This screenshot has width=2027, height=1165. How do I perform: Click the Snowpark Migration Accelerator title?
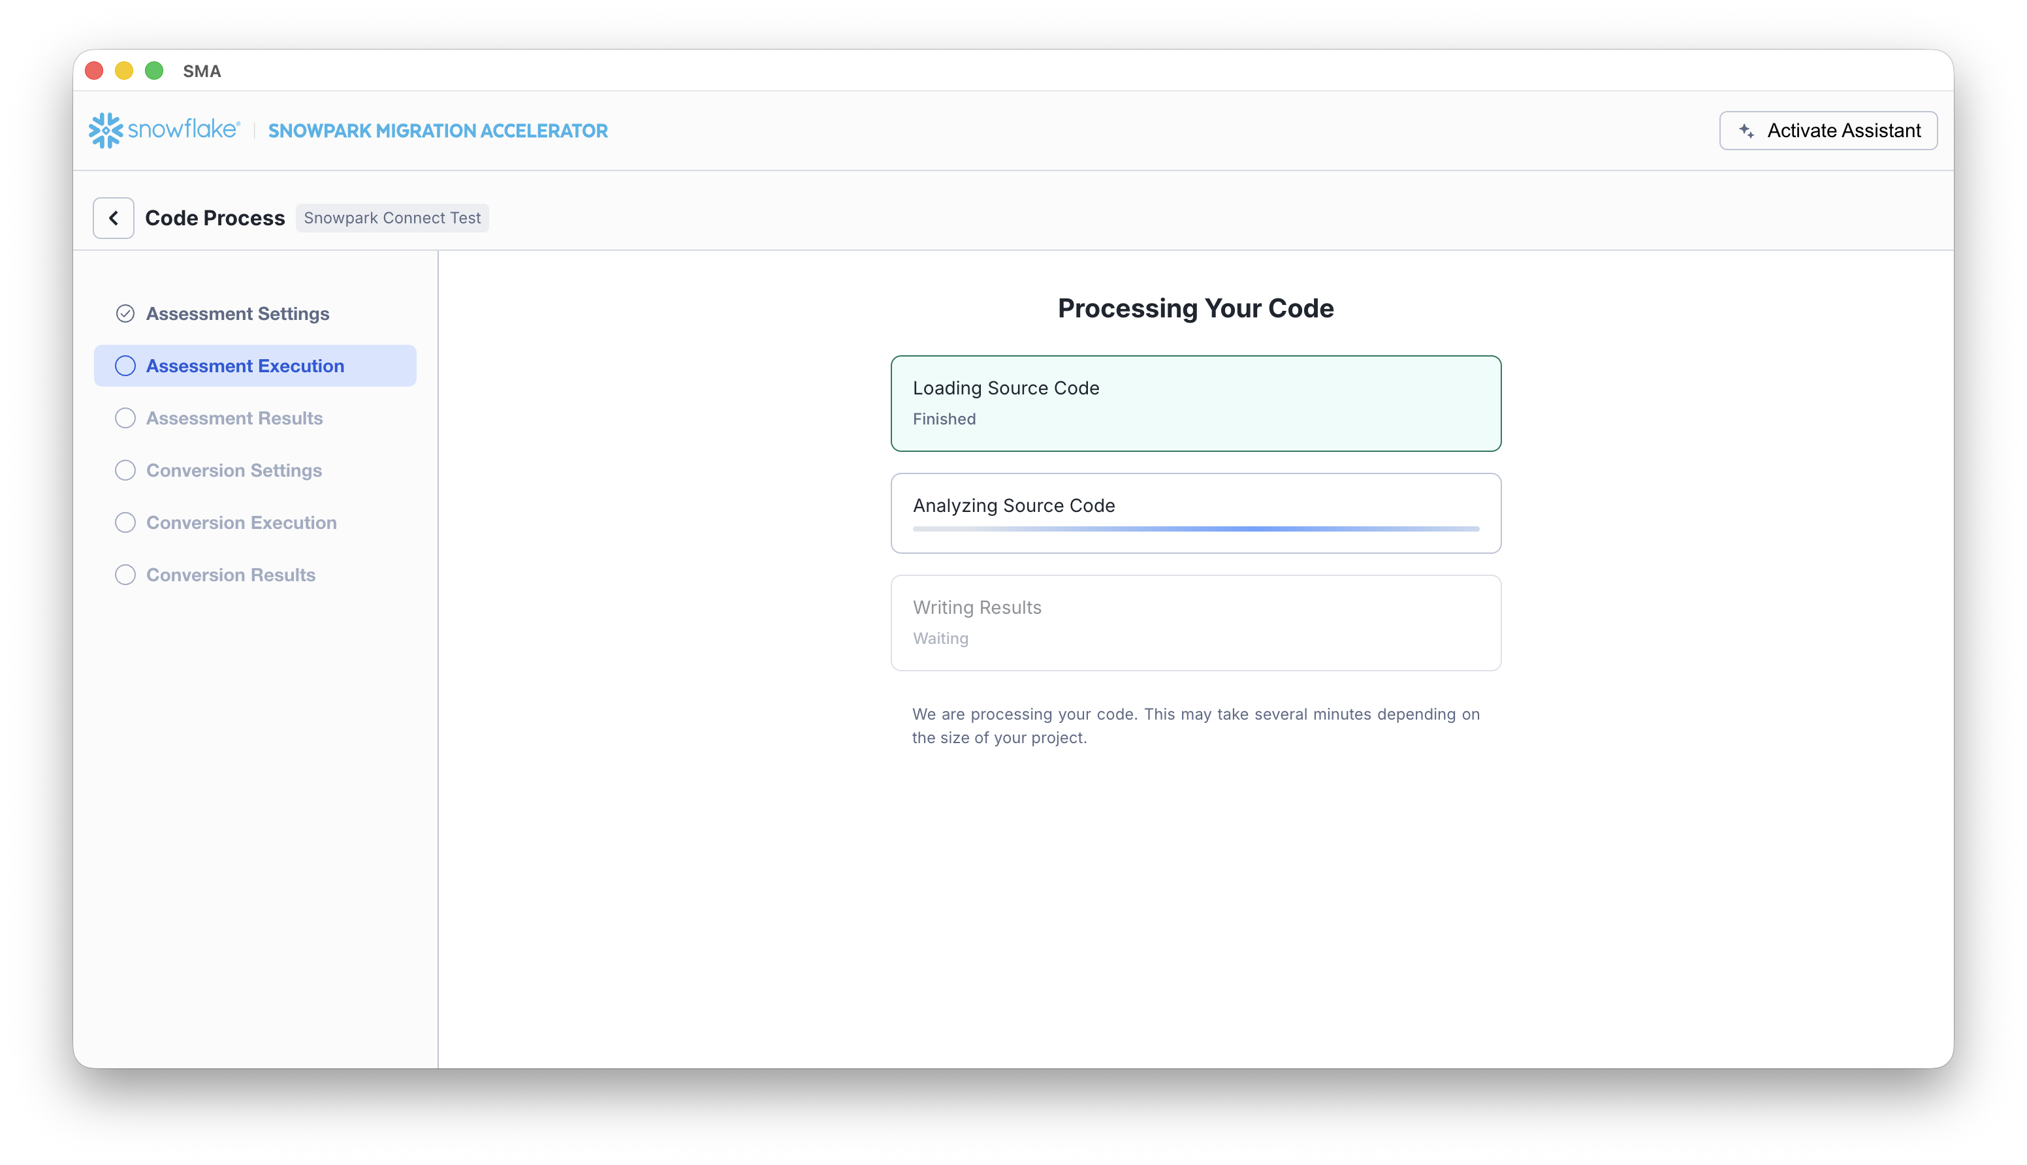point(438,131)
